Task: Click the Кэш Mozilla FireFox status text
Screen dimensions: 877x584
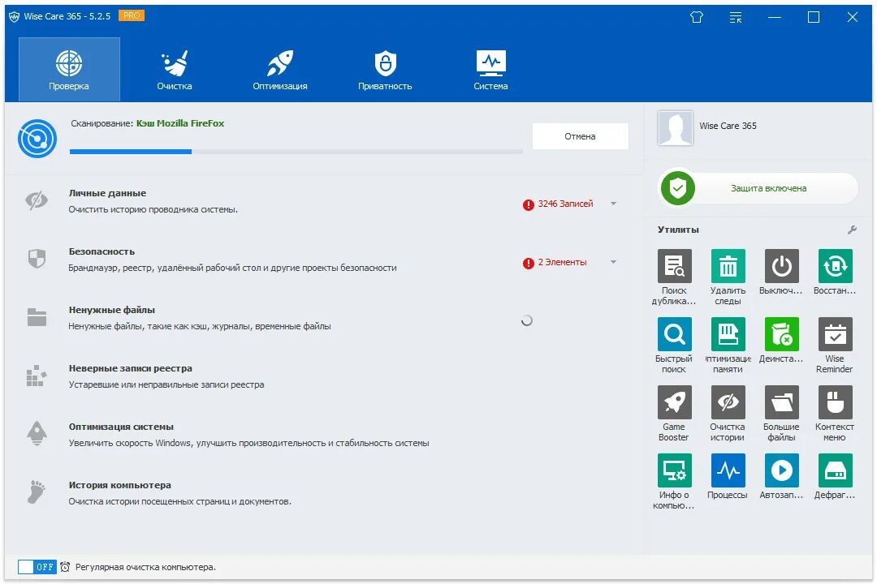Action: click(x=180, y=123)
